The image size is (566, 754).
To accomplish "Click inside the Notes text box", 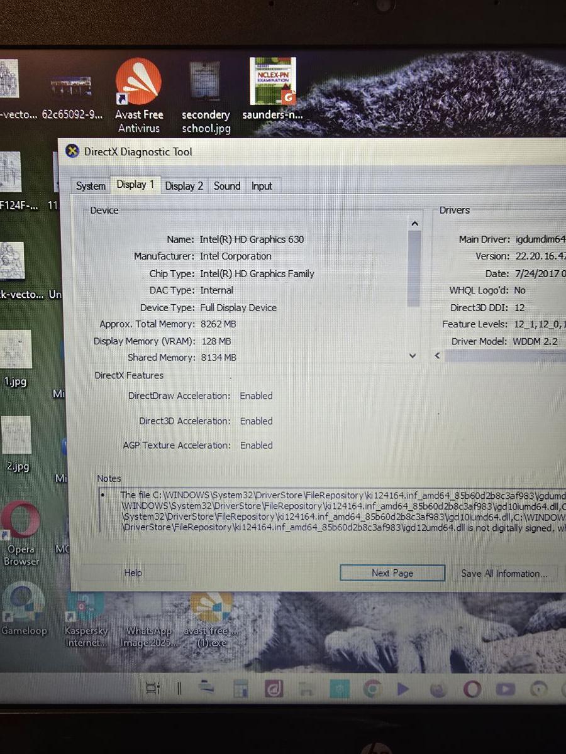I will (x=331, y=510).
